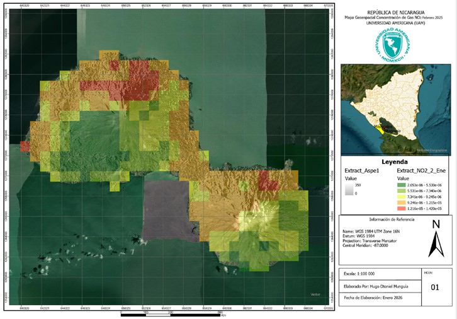Click the light green legend swatch 5.531e-06
Screen dimensions: 457x319
click(402, 191)
